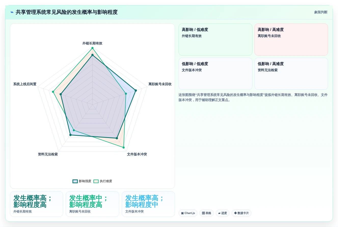
Task: Open the 高影响 / 低难度 quadrant card
Action: tap(215, 40)
